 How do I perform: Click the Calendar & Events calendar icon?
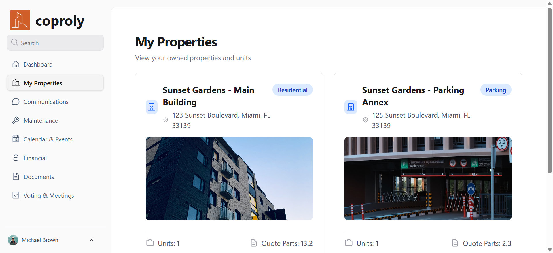pos(16,139)
